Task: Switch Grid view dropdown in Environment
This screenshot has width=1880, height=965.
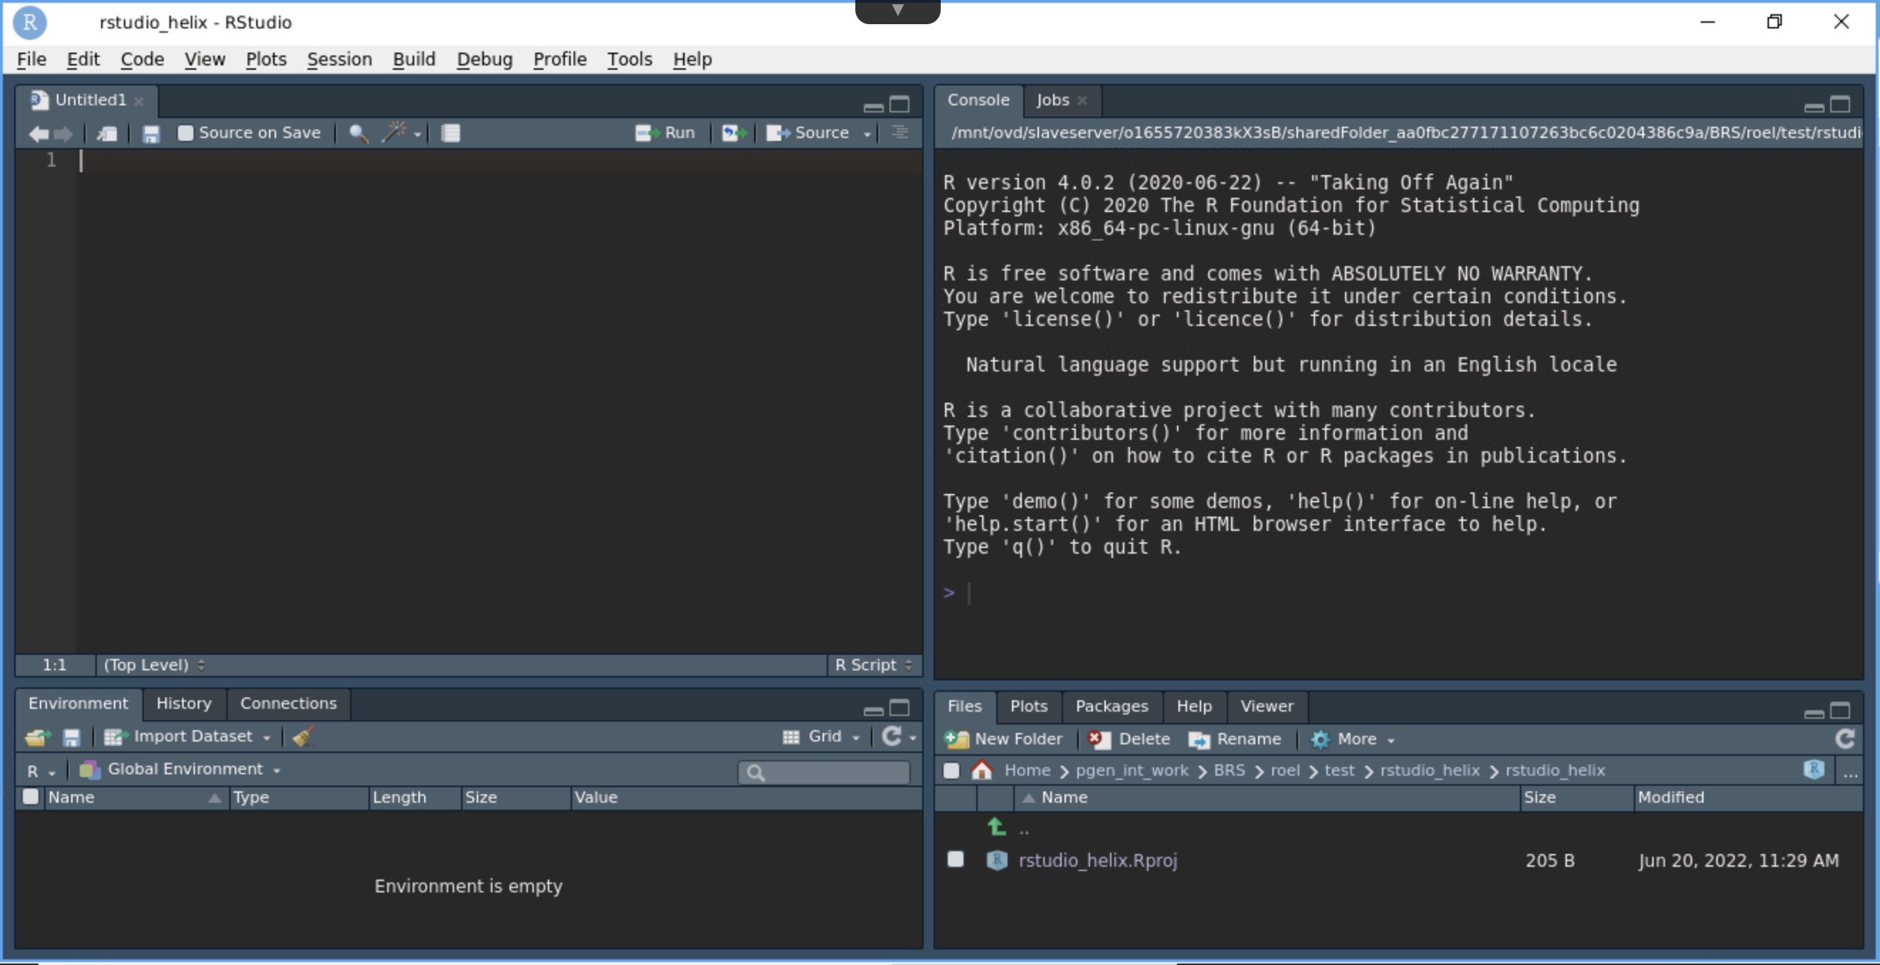Action: (822, 737)
